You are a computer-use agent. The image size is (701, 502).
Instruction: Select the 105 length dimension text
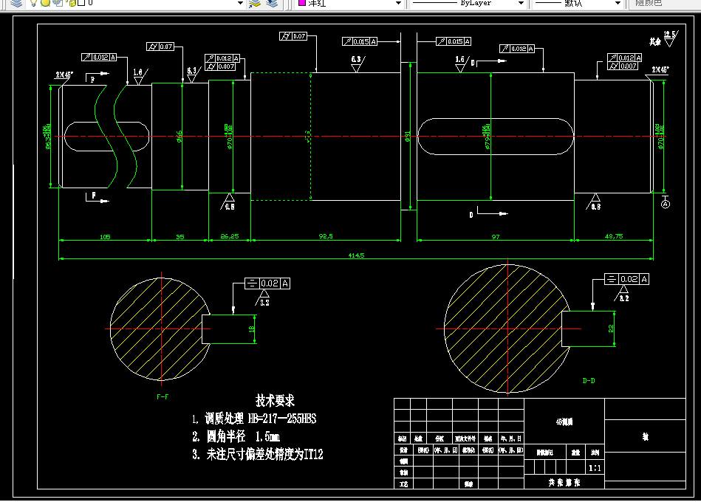[x=105, y=237]
